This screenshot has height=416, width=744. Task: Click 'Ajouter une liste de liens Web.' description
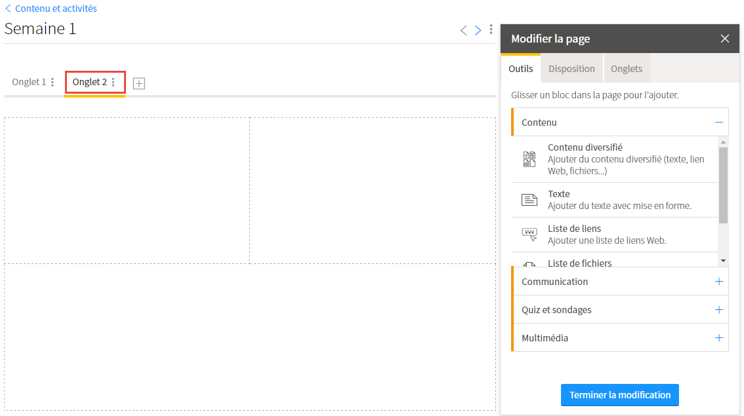pyautogui.click(x=607, y=240)
